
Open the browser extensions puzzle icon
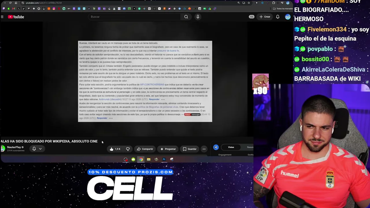tap(274, 3)
